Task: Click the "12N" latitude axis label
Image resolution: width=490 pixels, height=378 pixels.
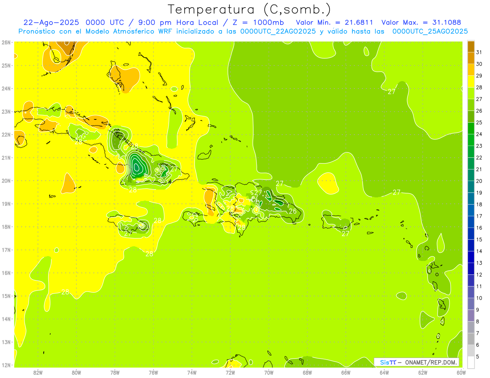Action: (x=6, y=365)
